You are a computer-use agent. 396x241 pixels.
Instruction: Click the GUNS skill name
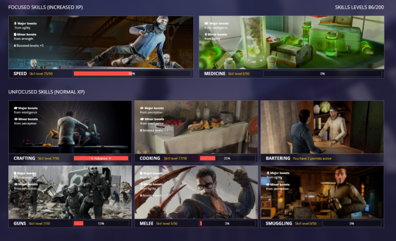20,223
